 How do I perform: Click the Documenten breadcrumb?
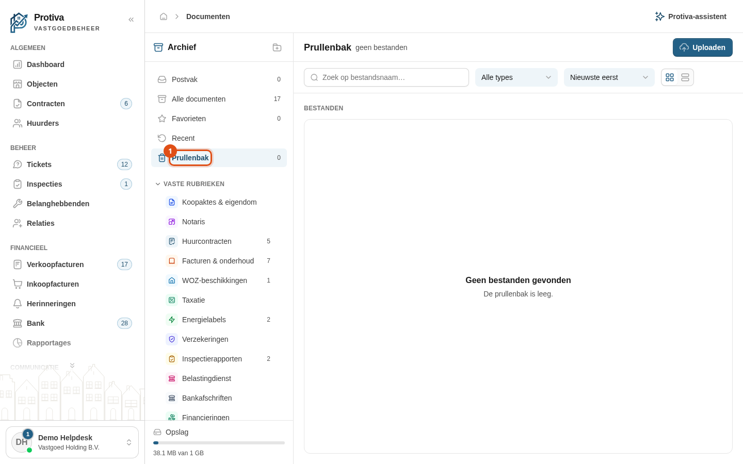pyautogui.click(x=208, y=16)
